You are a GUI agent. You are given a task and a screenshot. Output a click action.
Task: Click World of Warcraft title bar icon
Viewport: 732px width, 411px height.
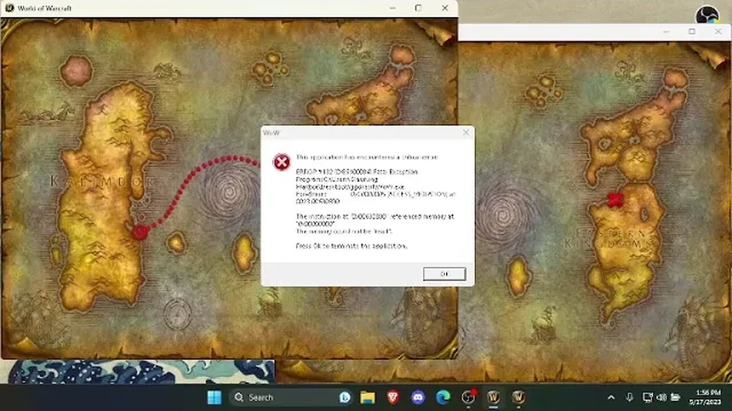click(x=9, y=8)
